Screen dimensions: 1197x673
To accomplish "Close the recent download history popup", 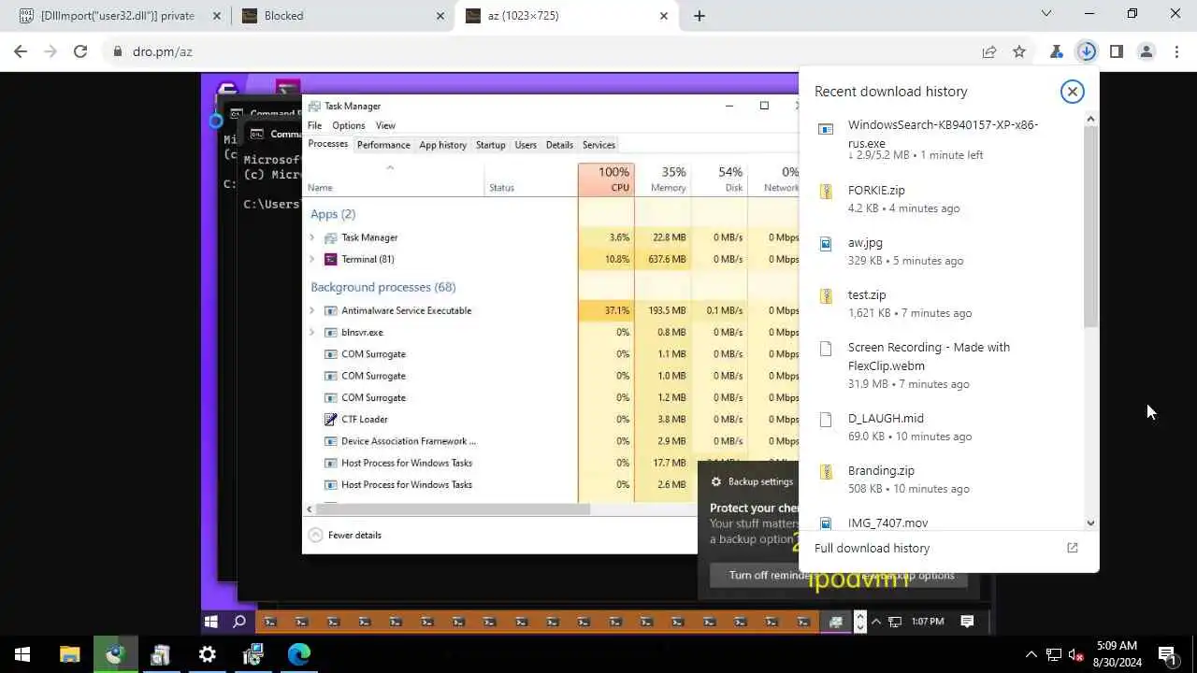I will [1072, 92].
